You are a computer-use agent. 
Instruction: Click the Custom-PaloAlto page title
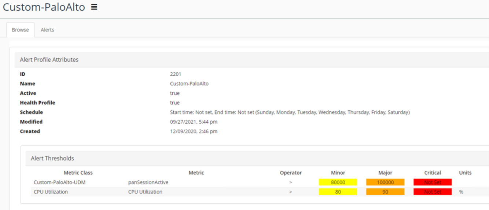pos(44,7)
